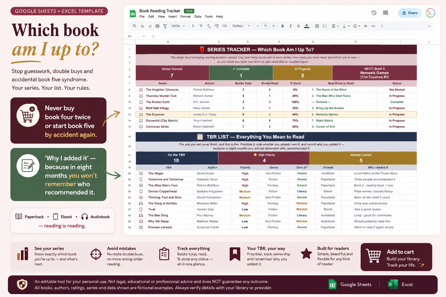The width and height of the screenshot is (446, 297).
Task: Click the Nemesis Games next-book cell
Action: coord(342,115)
